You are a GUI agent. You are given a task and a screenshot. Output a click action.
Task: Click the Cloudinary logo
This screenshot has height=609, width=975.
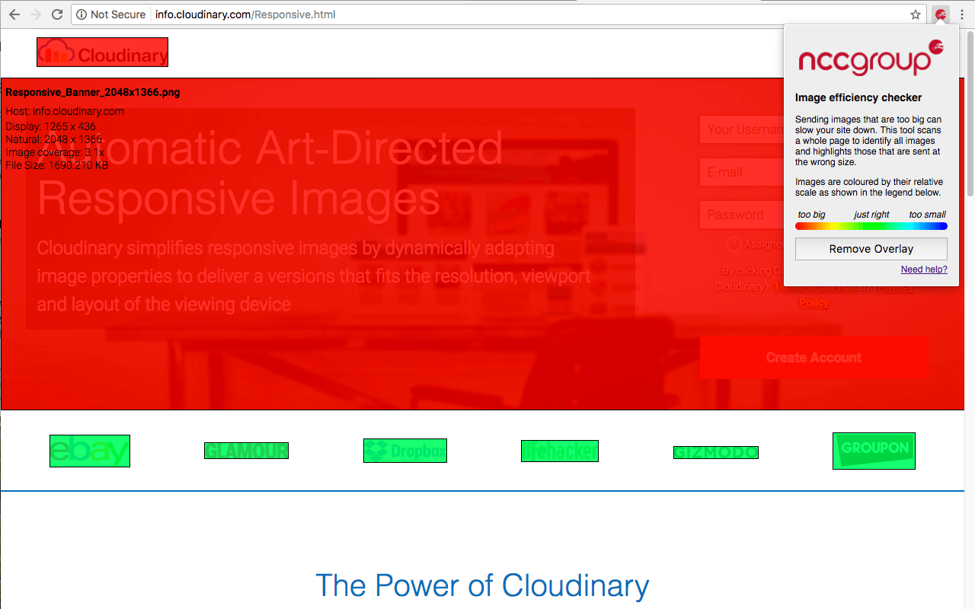tap(102, 52)
